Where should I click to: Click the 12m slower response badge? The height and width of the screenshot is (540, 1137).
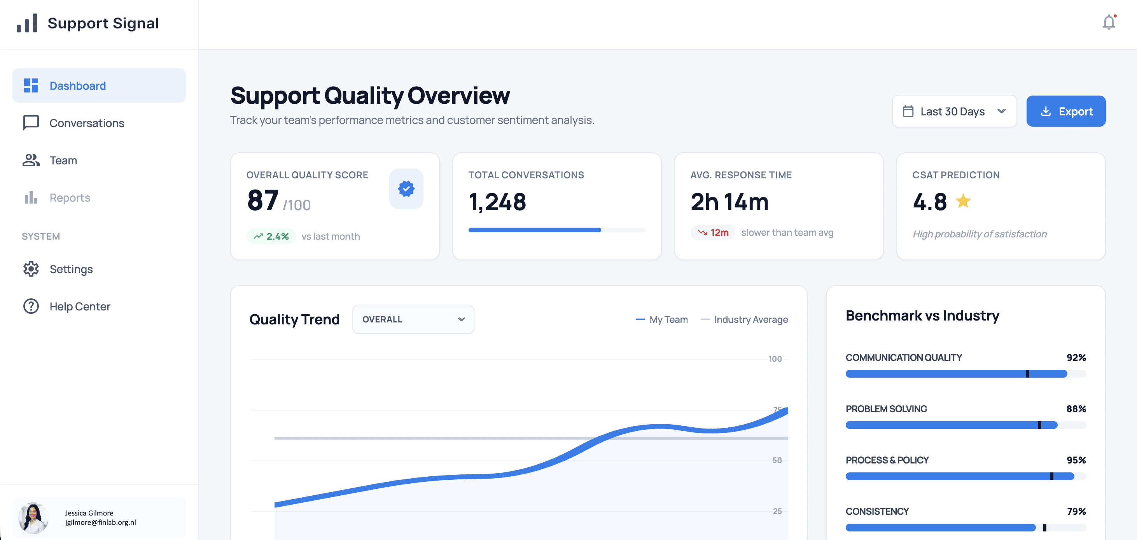click(712, 232)
